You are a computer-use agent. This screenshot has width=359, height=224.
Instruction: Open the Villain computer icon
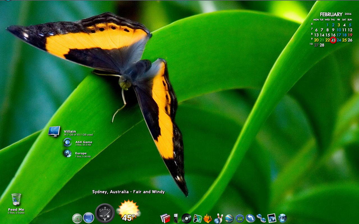tap(54, 131)
